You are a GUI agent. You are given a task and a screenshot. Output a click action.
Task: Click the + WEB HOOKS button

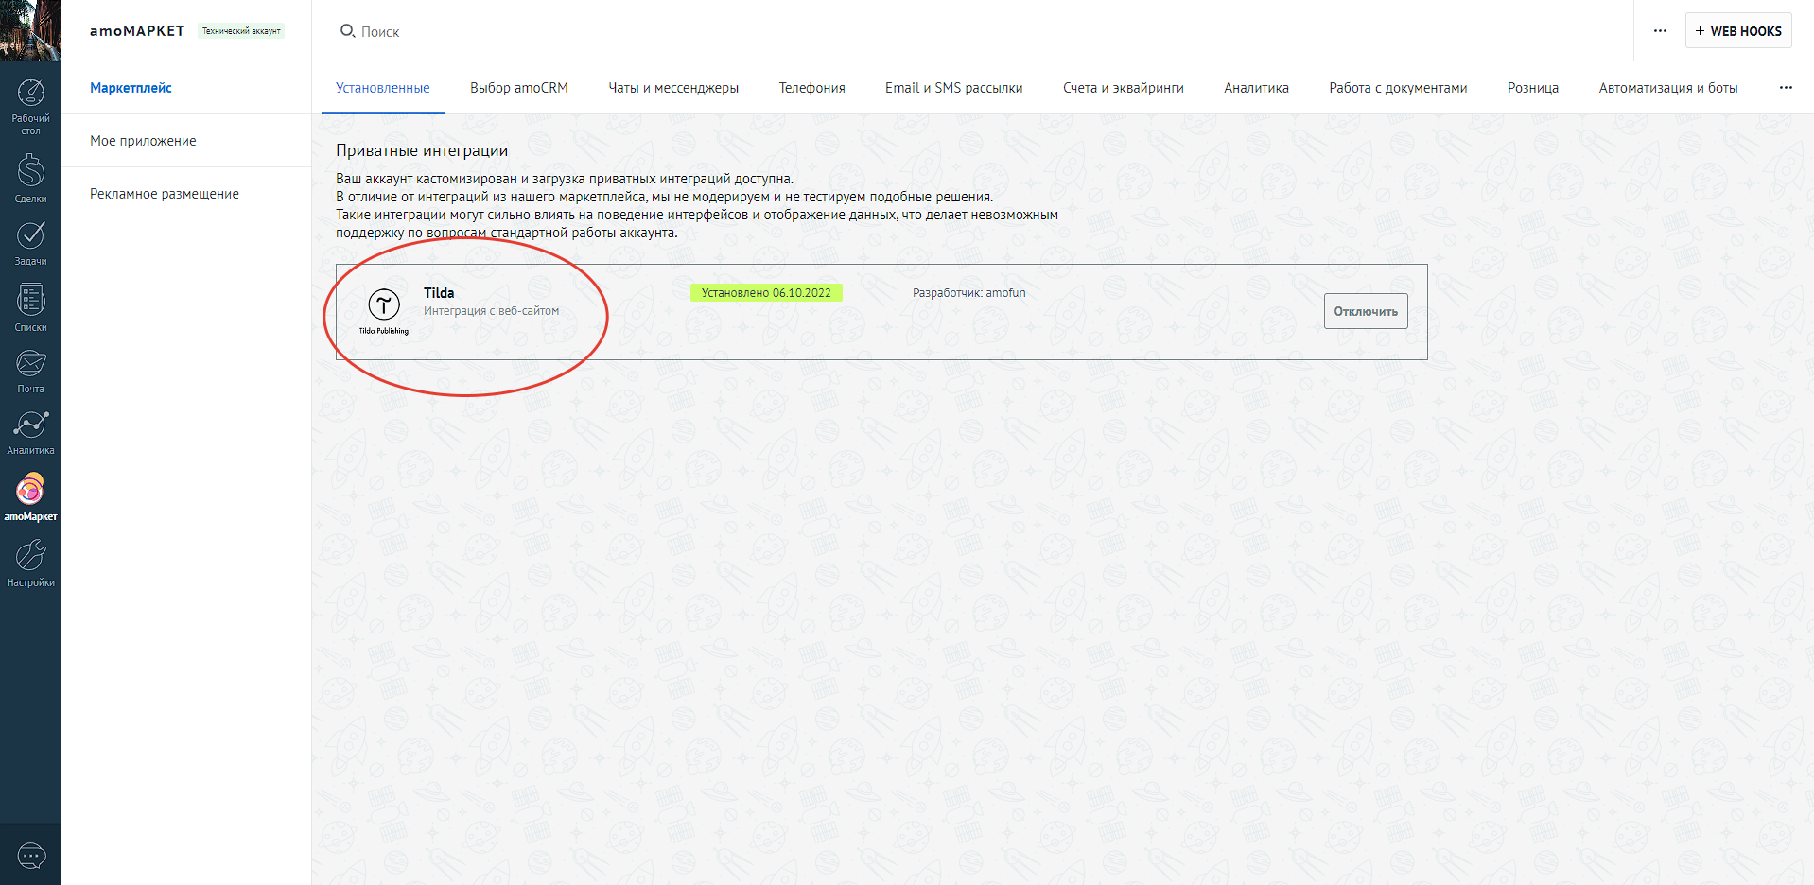coord(1737,31)
